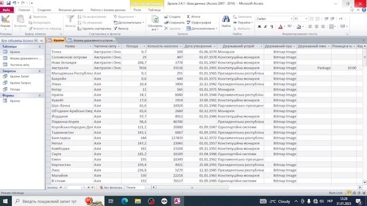This screenshot has width=367, height=206.
Task: Open File Explorer from the taskbar
Action: [x=138, y=201]
